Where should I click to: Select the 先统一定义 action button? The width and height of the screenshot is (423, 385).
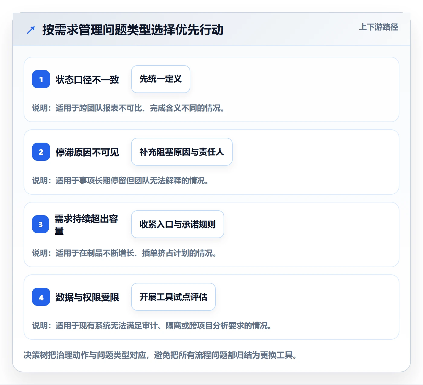(161, 79)
